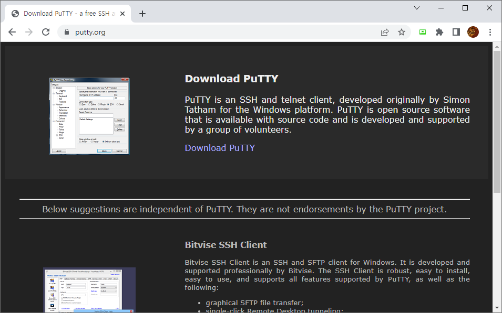Open the tab search chevron
The height and width of the screenshot is (313, 502).
click(x=416, y=8)
